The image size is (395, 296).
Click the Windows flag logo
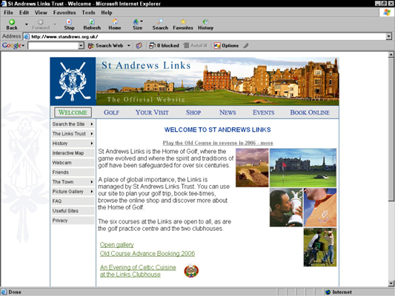click(x=387, y=13)
